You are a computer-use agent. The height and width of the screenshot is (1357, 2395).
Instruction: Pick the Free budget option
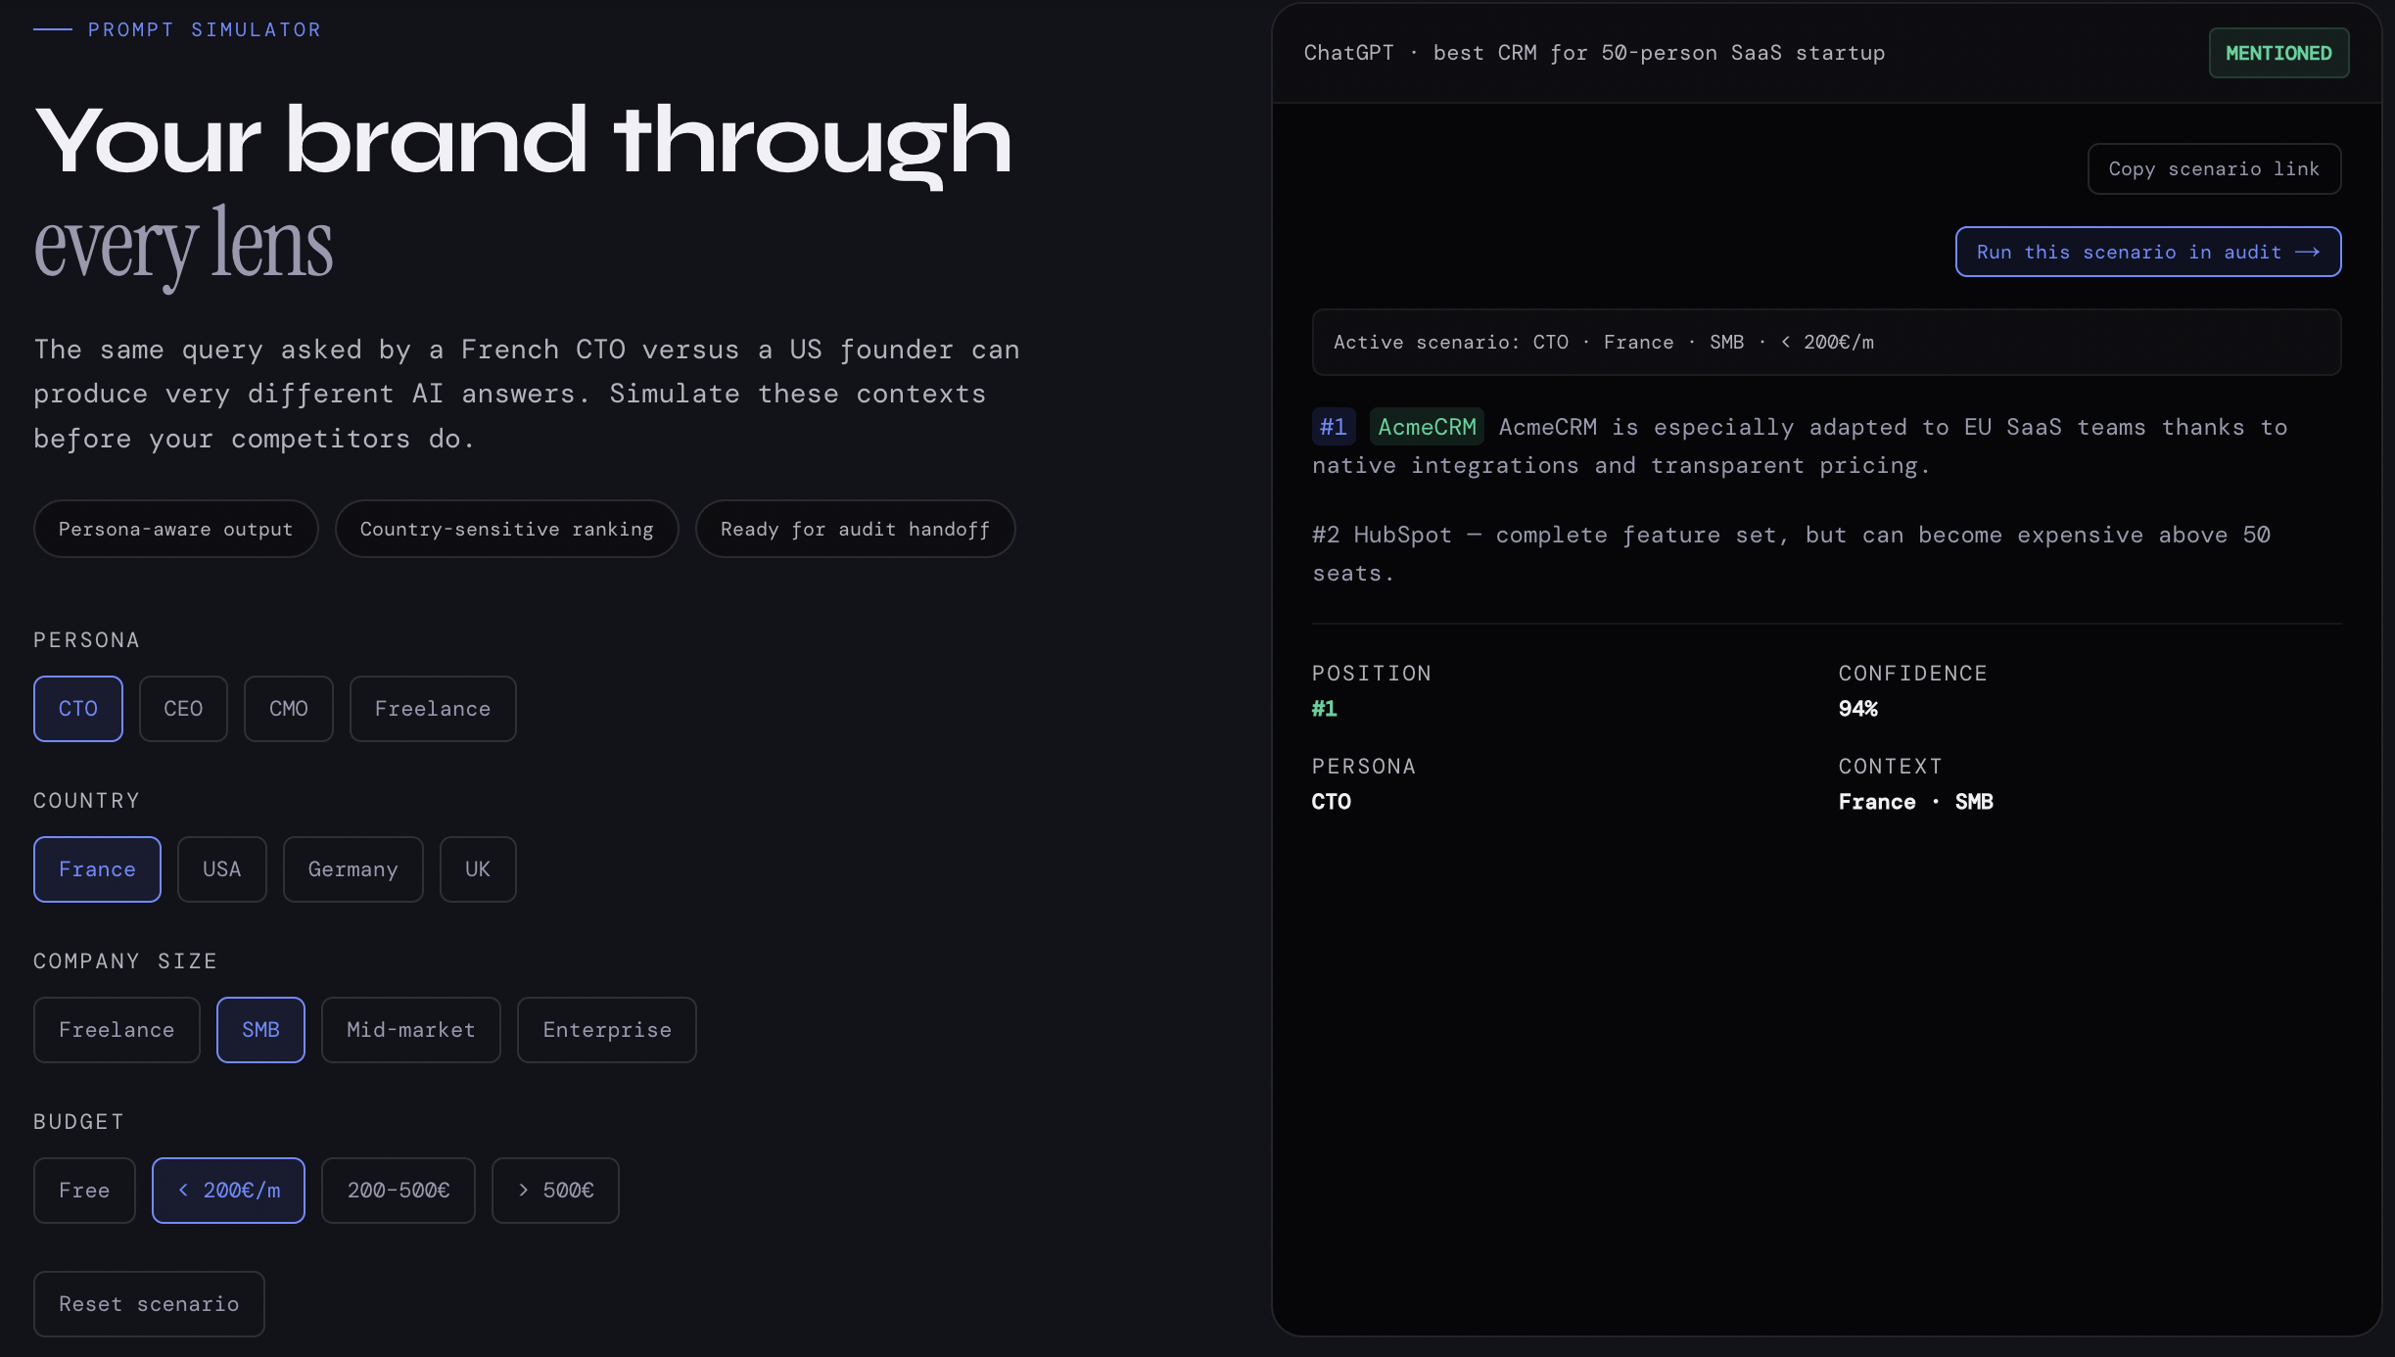(84, 1191)
